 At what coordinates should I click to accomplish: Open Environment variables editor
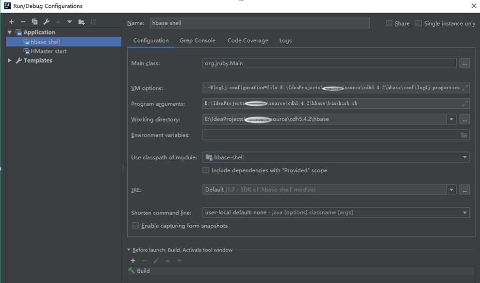tap(464, 135)
